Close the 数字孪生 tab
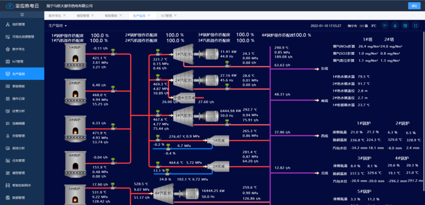Viewport: 425px width, 205px height. [64, 15]
